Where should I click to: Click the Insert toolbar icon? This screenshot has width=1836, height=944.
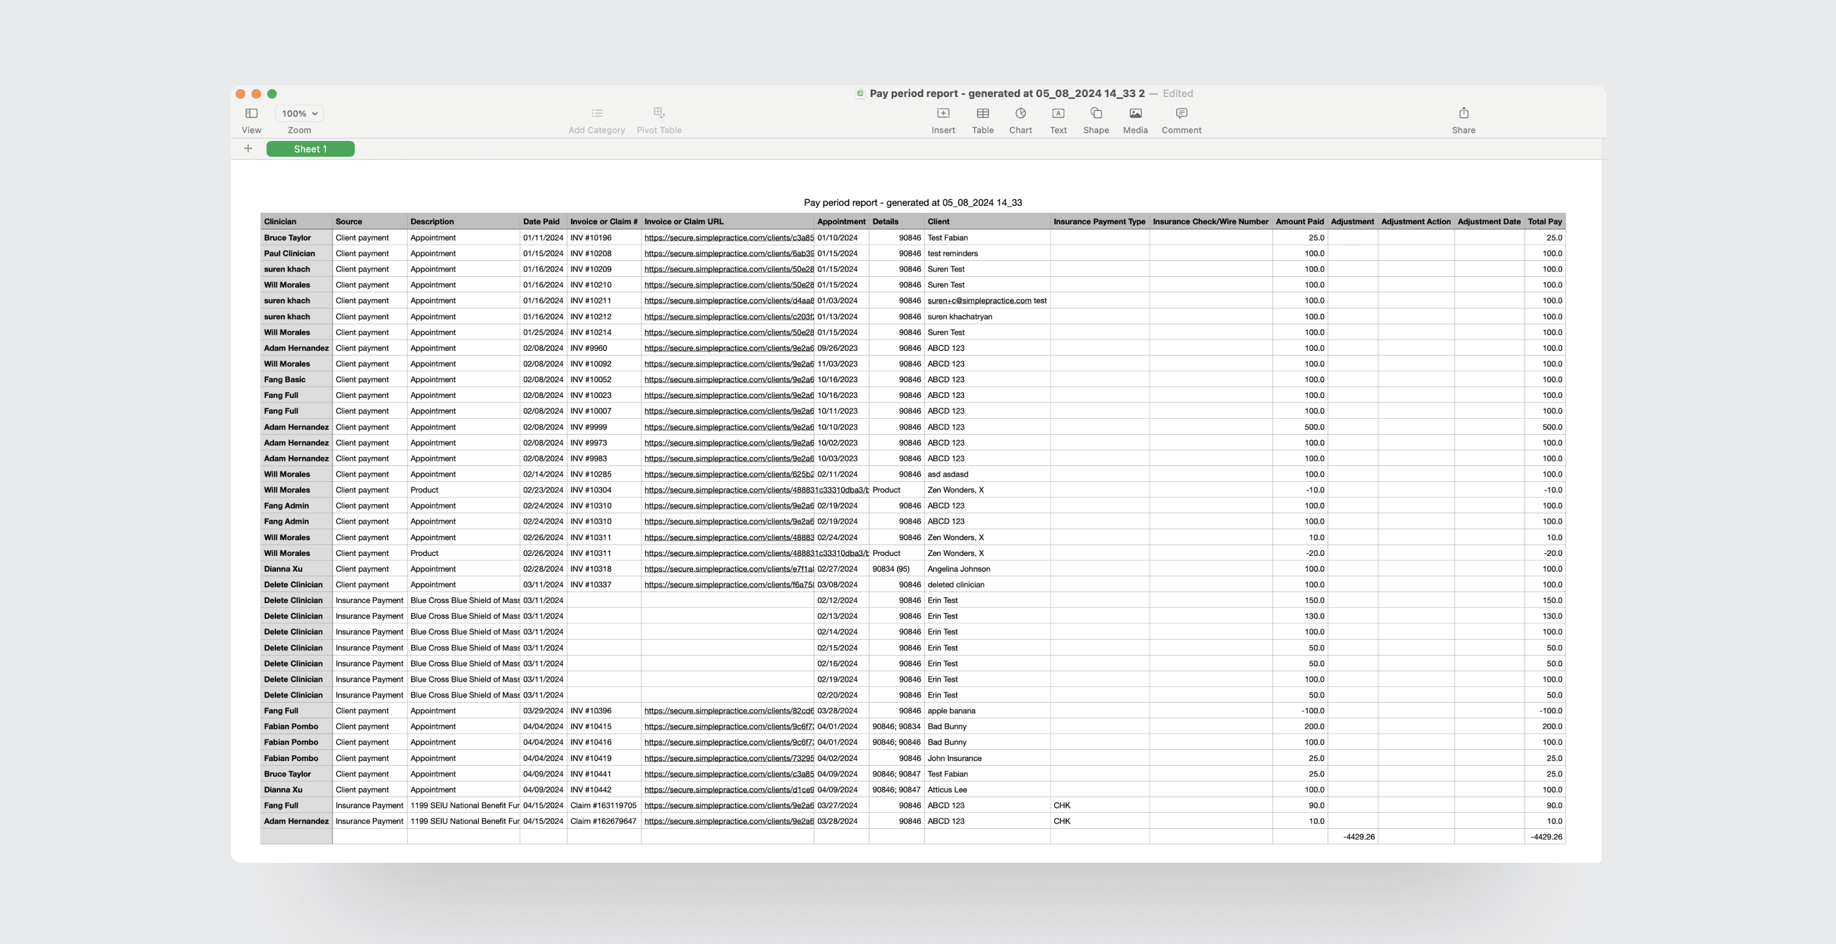(943, 114)
